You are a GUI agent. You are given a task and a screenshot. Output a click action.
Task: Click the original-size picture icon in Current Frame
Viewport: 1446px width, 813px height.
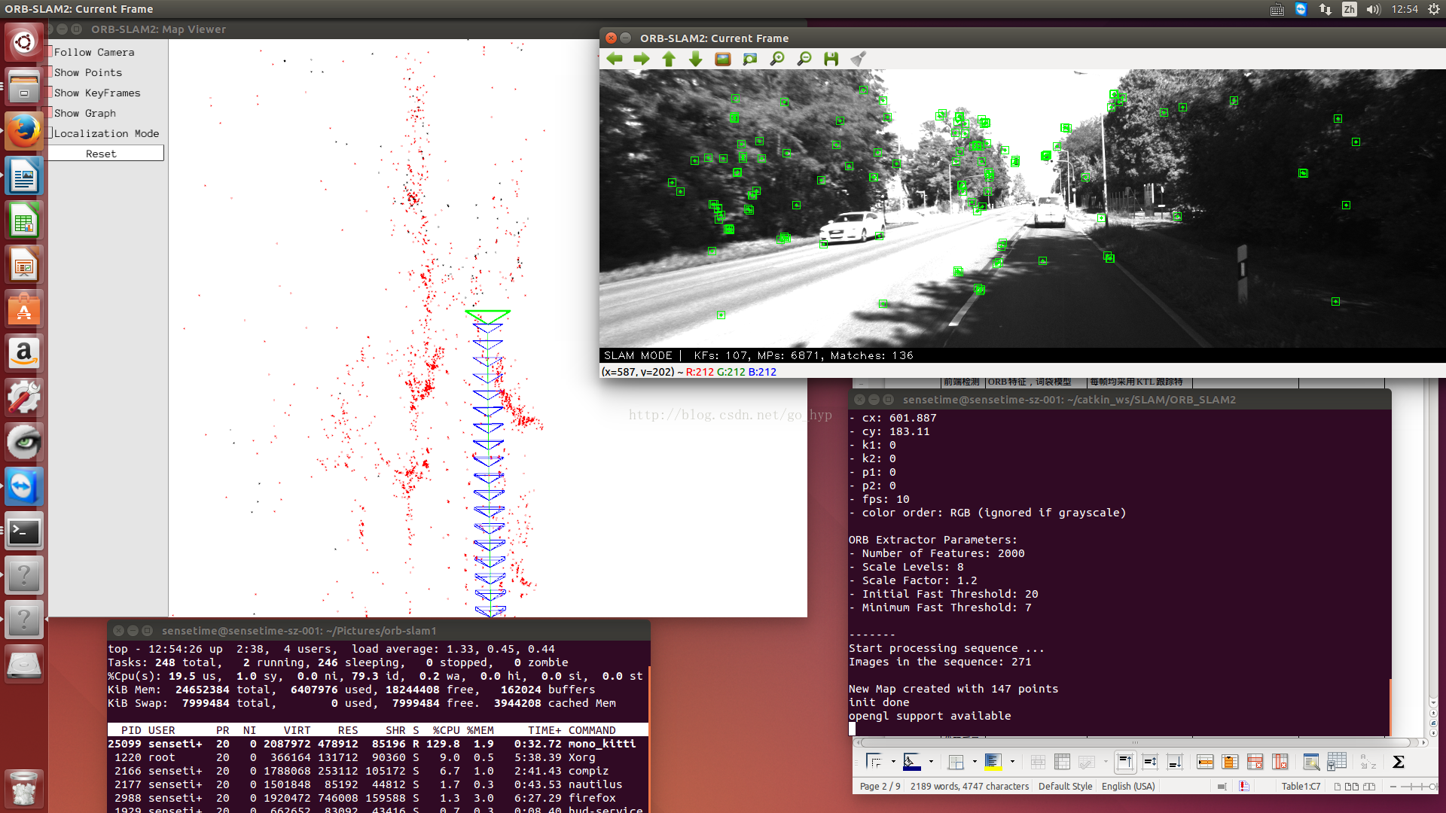723,59
